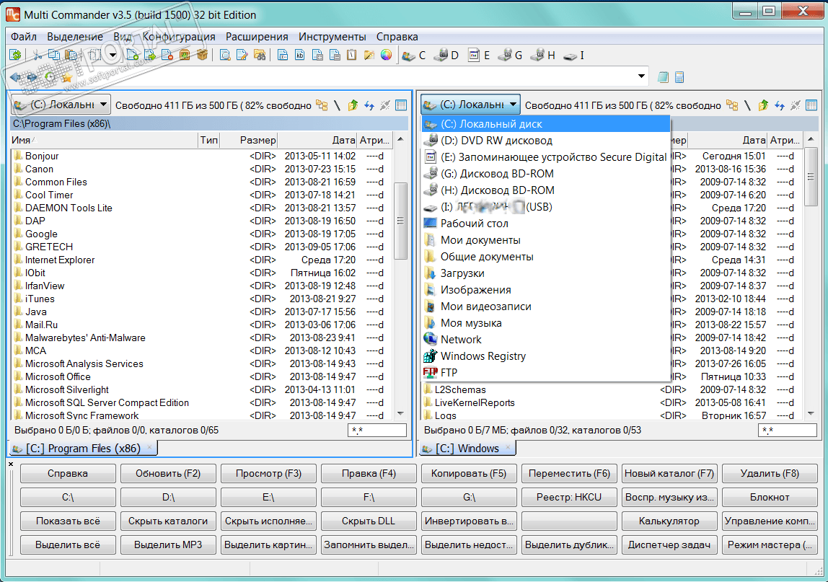This screenshot has height=582, width=828.
Task: Choose Загрузки in drive list
Action: (x=546, y=273)
